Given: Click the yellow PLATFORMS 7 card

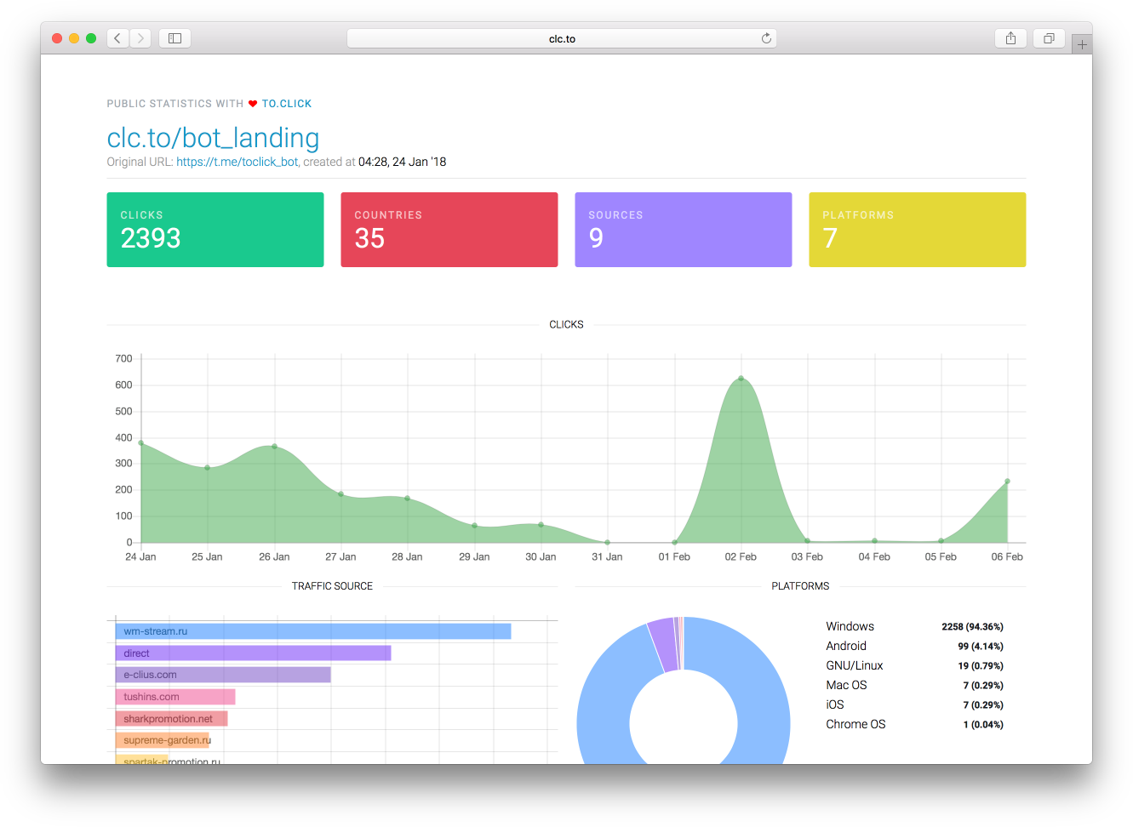Looking at the screenshot, I should pos(918,230).
